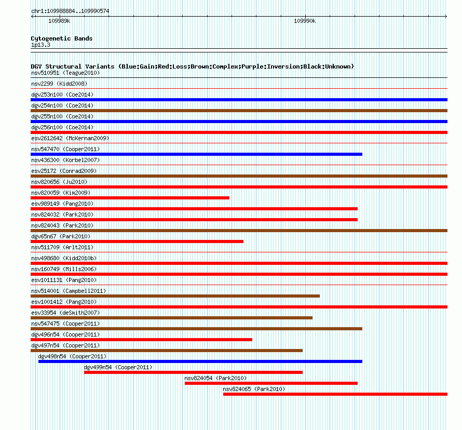Click the DGV Structural Variants track title
The image size is (462, 430).
193,66
